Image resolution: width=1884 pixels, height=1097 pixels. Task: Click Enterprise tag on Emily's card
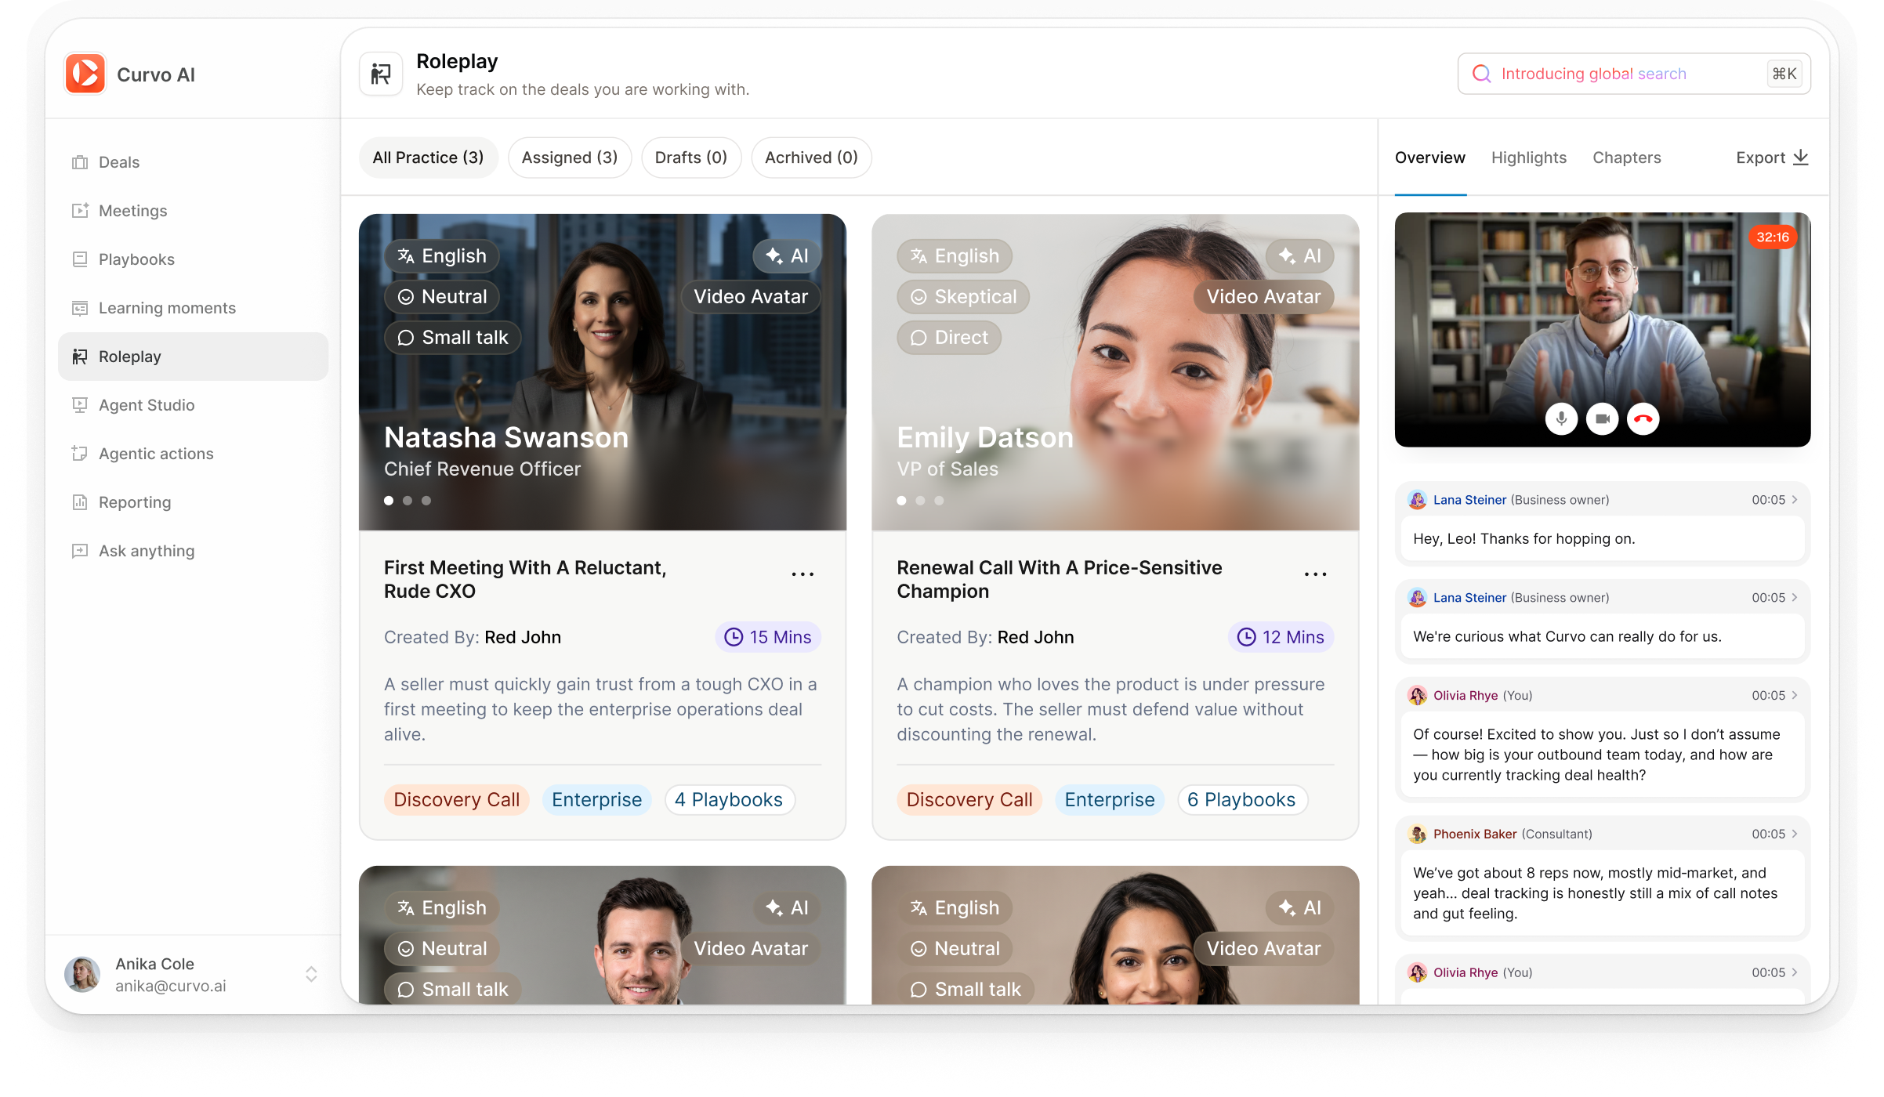click(x=1110, y=800)
